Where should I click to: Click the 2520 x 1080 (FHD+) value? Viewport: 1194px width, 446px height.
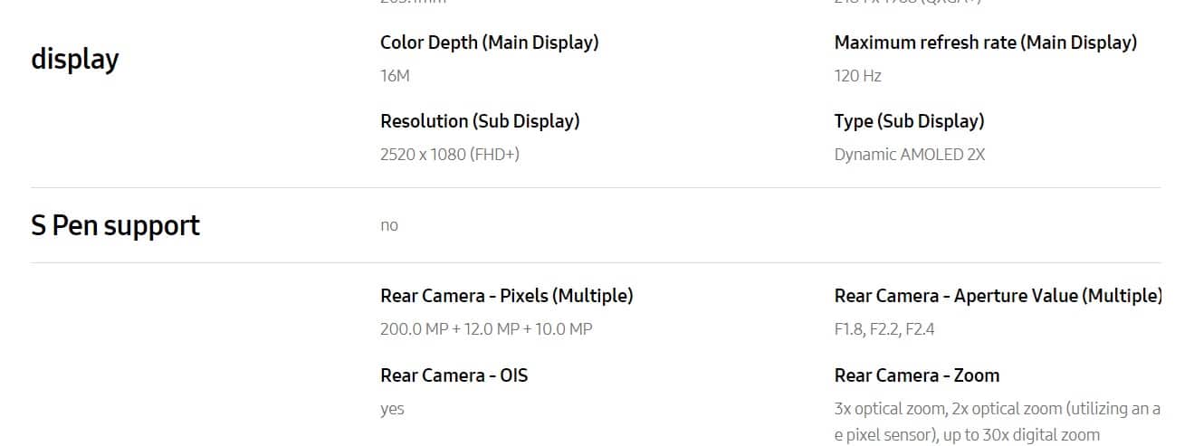click(450, 155)
